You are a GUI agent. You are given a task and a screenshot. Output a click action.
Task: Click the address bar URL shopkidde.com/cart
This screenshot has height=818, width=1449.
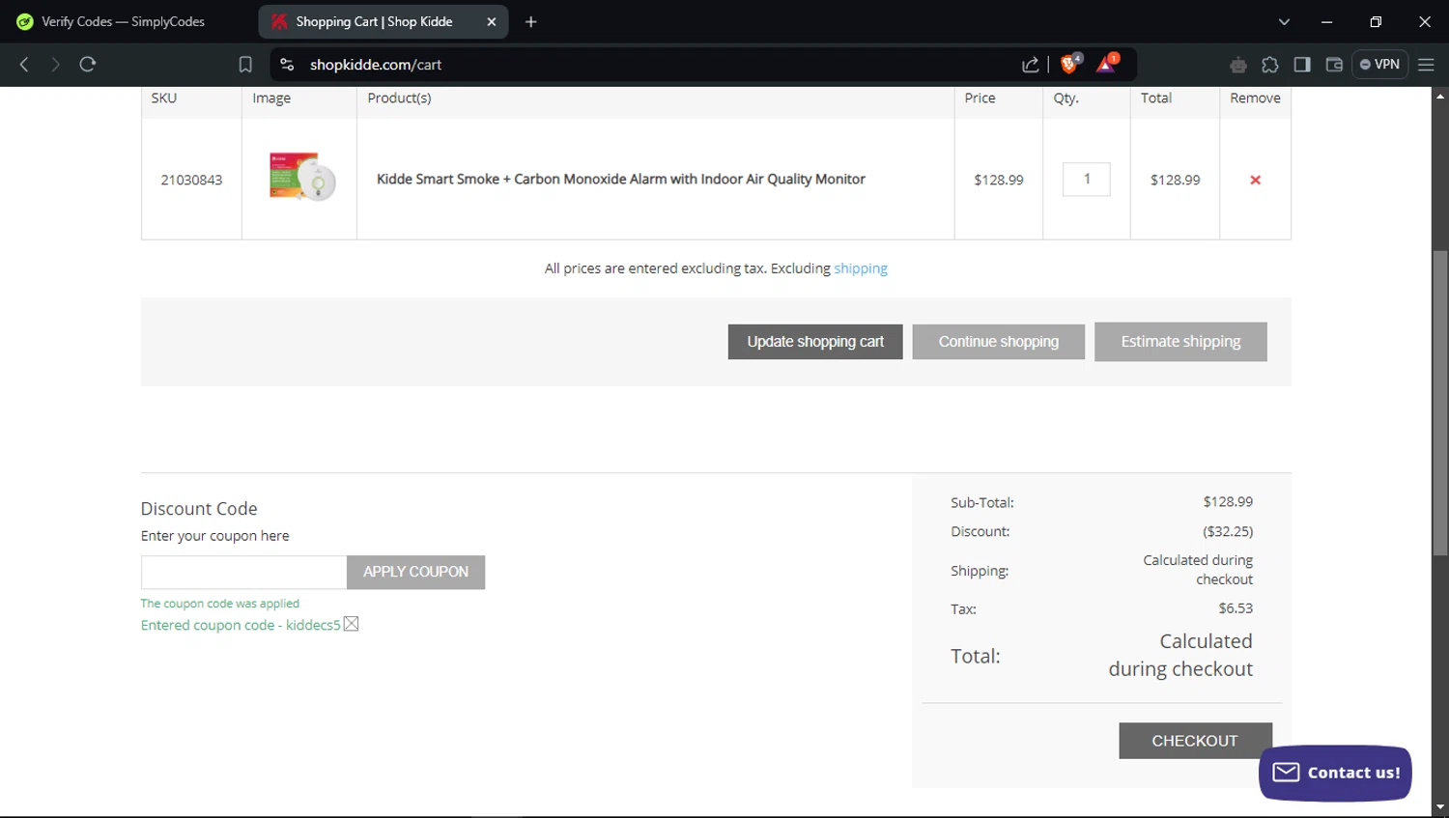376,65
